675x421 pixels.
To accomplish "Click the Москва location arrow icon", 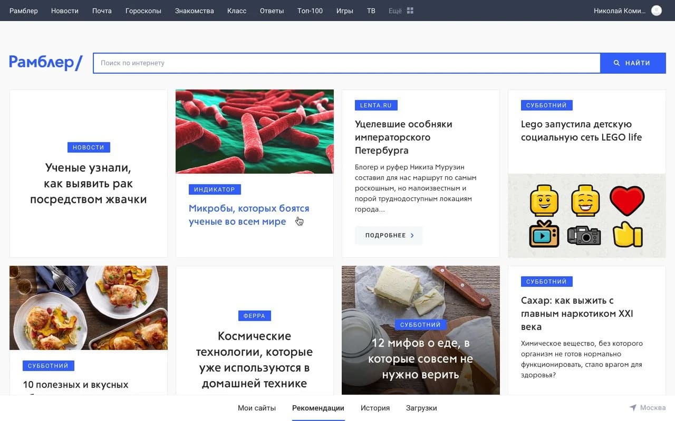I will pyautogui.click(x=633, y=408).
